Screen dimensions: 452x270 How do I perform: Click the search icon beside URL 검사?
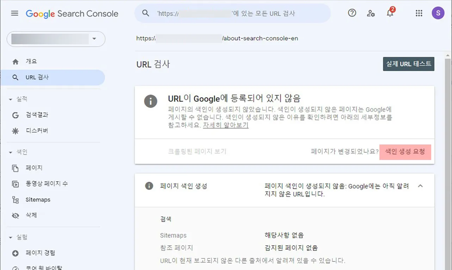point(15,77)
